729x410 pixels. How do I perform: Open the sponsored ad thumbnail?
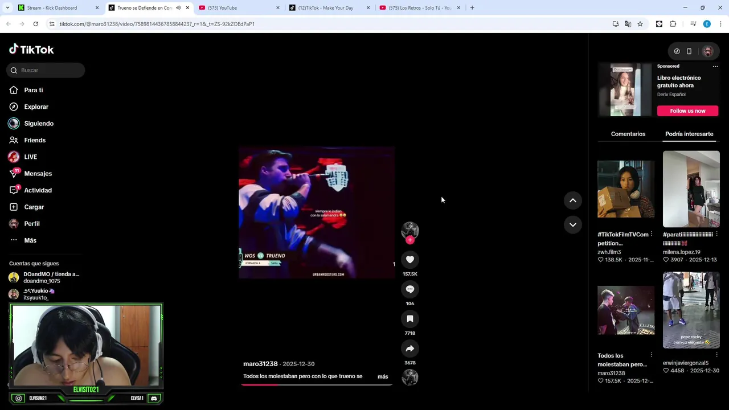click(625, 90)
